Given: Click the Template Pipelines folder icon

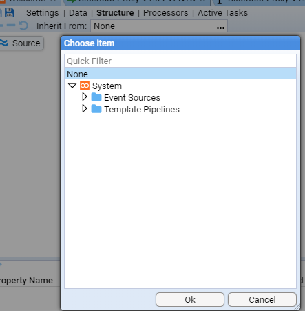Looking at the screenshot, I should click(x=96, y=109).
